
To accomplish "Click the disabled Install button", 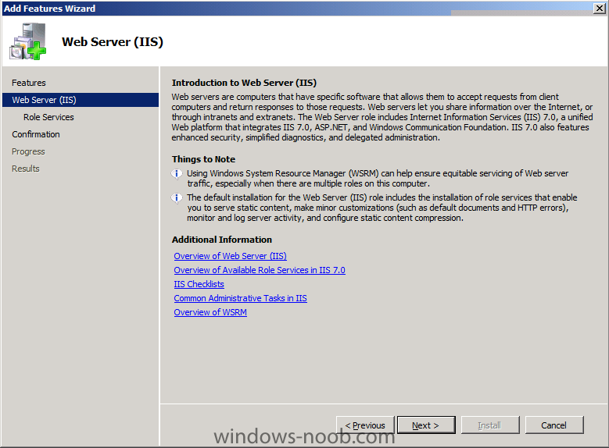I will (490, 425).
